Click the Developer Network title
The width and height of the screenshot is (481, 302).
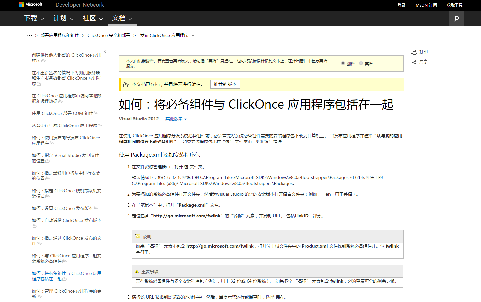pos(80,5)
